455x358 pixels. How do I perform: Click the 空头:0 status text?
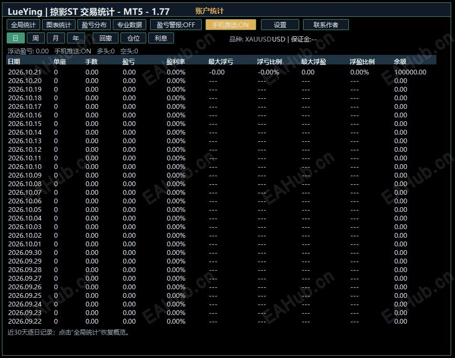click(x=129, y=51)
